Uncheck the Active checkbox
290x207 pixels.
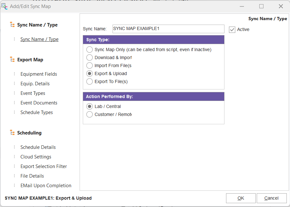click(232, 30)
